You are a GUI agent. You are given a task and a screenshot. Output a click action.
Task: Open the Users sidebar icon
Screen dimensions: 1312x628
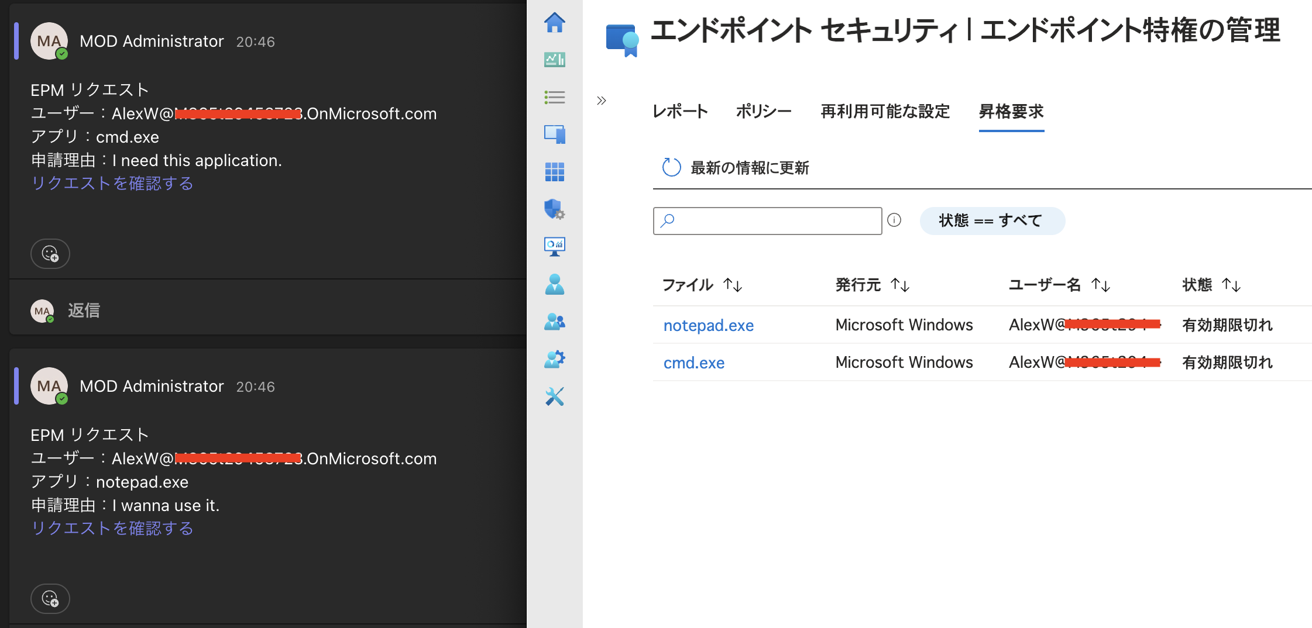coord(554,284)
